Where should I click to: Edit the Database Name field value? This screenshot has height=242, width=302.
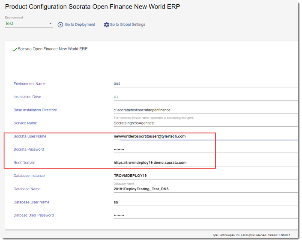tap(206, 189)
